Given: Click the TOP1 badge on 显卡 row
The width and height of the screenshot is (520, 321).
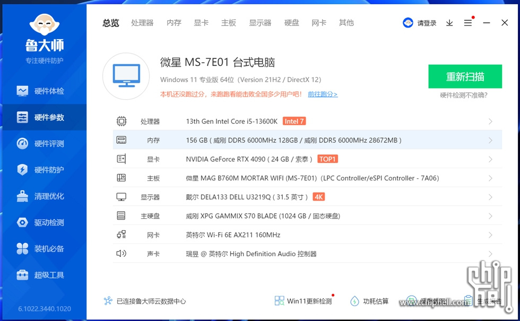Looking at the screenshot, I should 328,159.
